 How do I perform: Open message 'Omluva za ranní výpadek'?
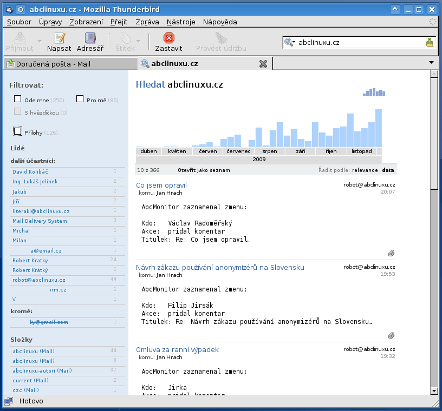(177, 350)
